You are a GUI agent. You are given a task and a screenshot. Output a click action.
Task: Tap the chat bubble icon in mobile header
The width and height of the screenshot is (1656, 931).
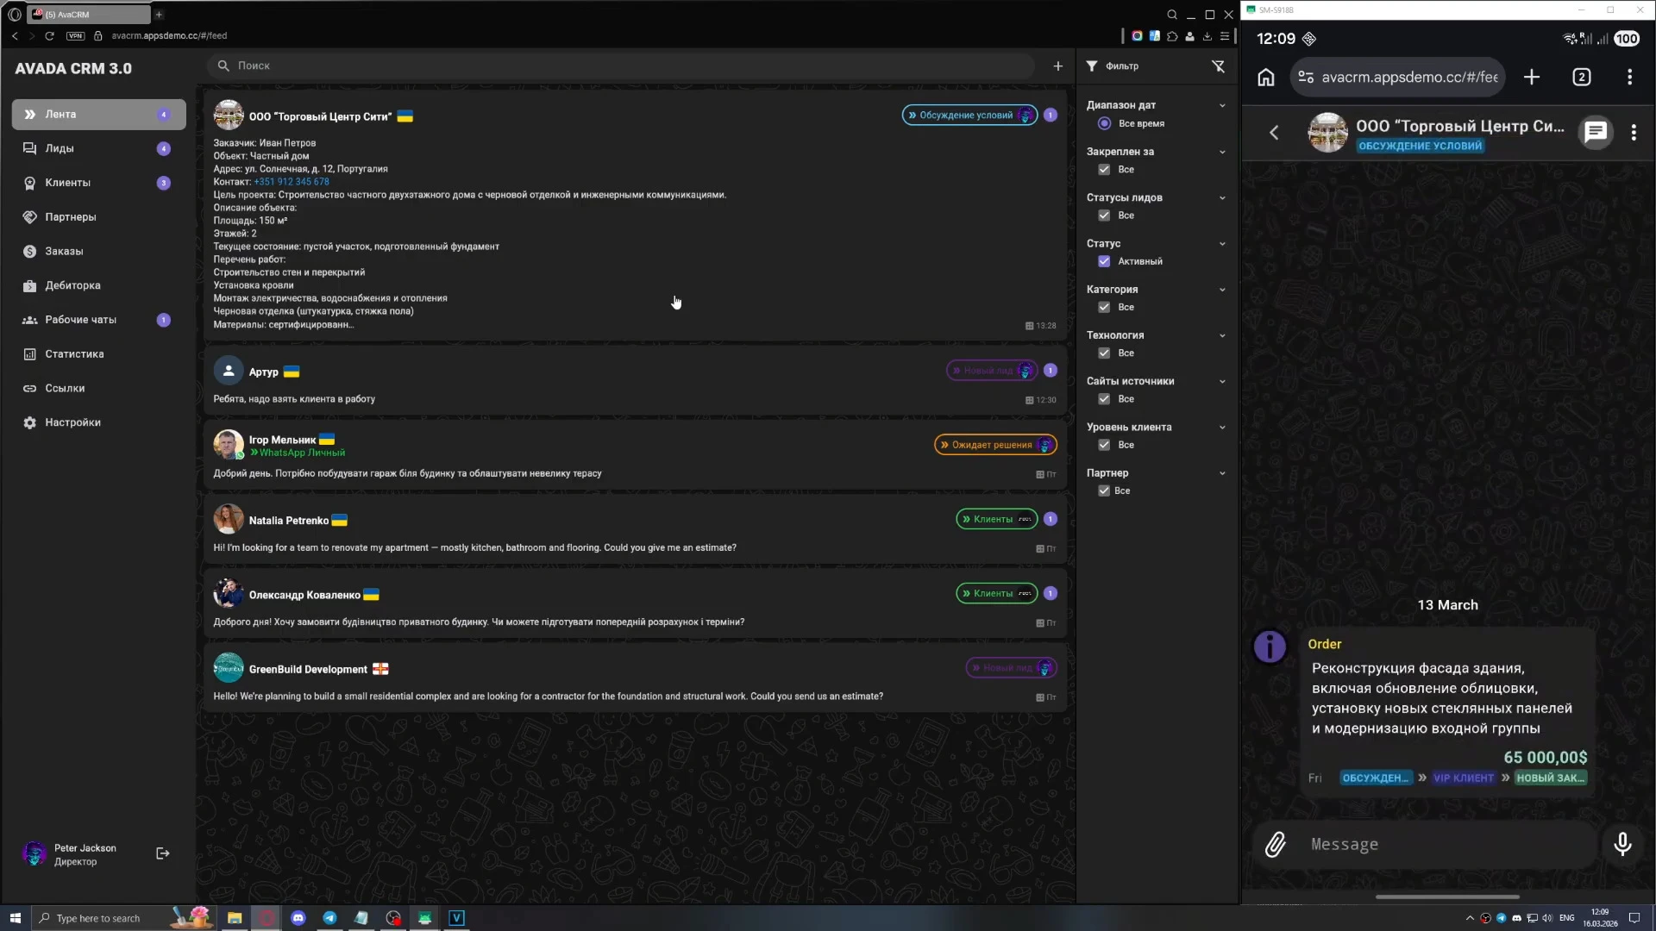pyautogui.click(x=1596, y=132)
